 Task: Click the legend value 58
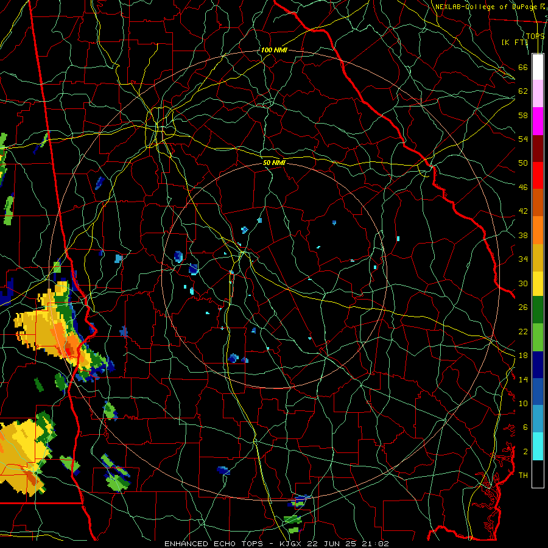[523, 115]
